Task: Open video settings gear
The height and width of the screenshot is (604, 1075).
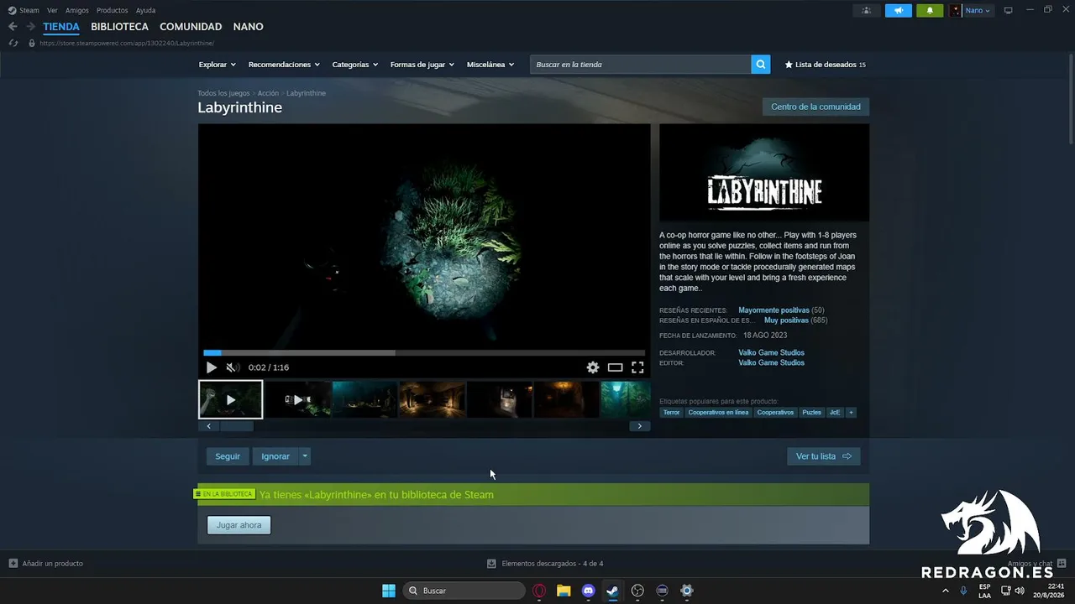Action: pyautogui.click(x=593, y=367)
